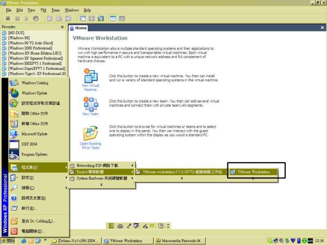Open Windows Catalog from the Start menu
The image size is (327, 245).
[x=38, y=83]
